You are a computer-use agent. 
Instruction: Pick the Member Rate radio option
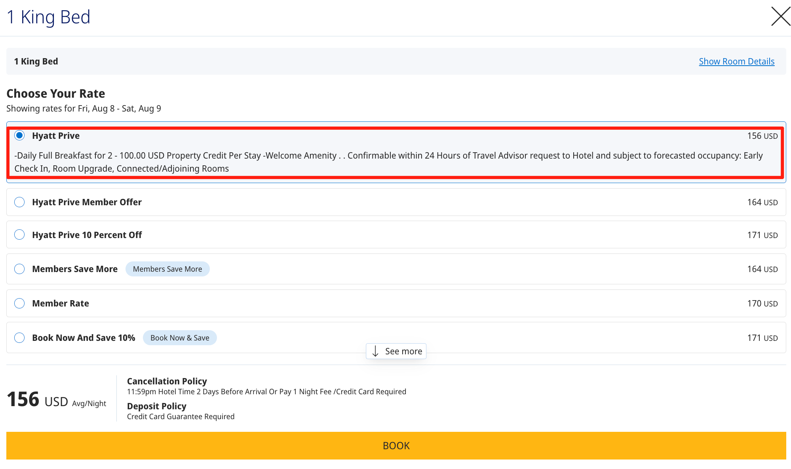point(19,303)
